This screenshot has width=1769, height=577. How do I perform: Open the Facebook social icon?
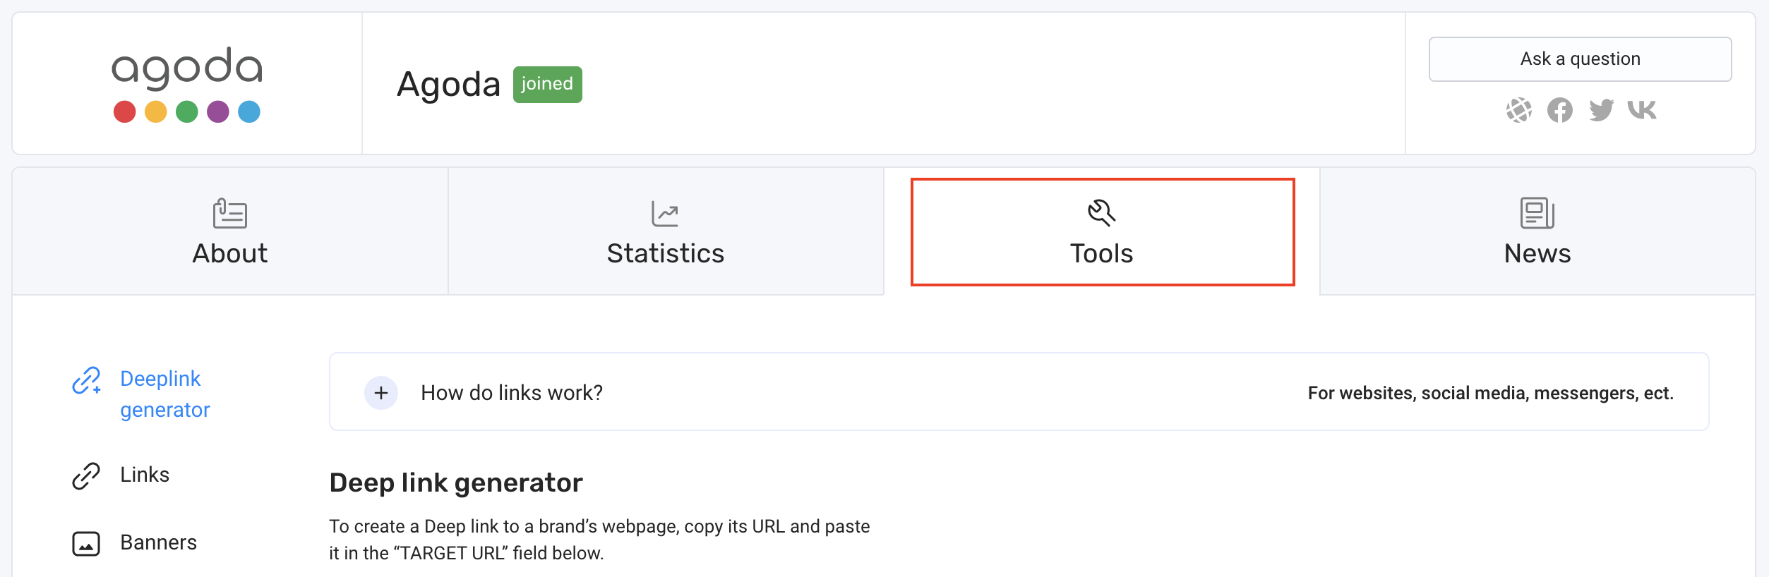1559,110
